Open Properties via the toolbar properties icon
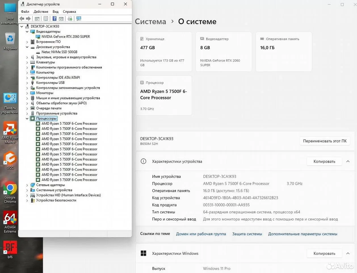357x273 pixels. 46,18
